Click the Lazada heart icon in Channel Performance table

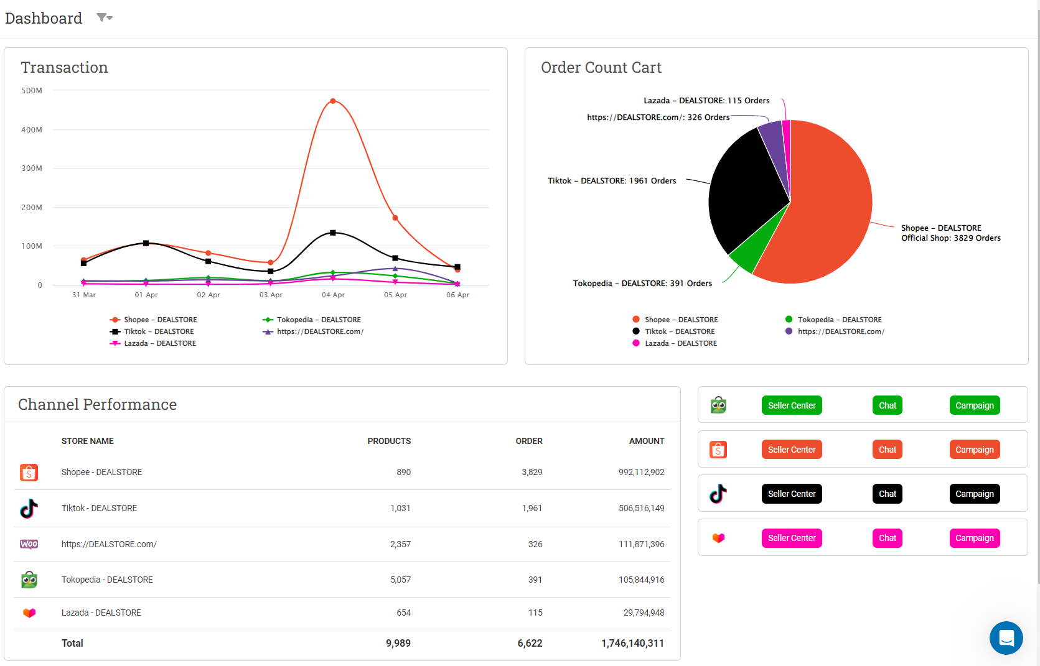click(29, 613)
